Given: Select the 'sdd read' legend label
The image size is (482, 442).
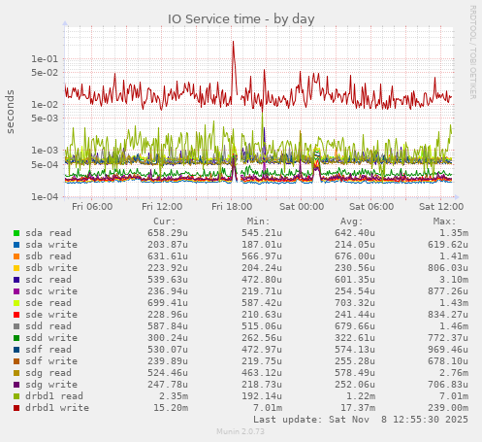Looking at the screenshot, I should [48, 326].
